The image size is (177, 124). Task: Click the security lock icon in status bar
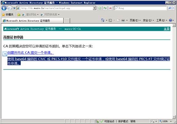click(153, 121)
